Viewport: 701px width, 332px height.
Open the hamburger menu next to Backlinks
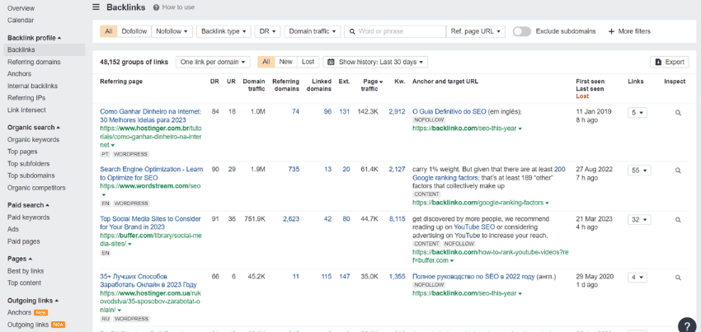click(96, 7)
